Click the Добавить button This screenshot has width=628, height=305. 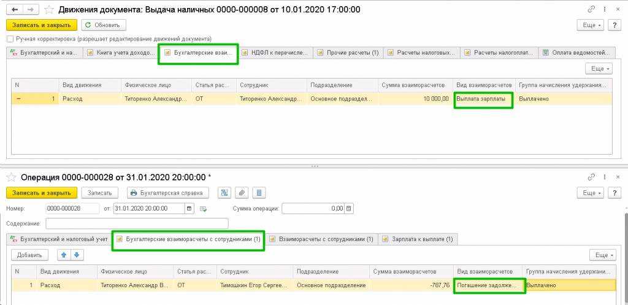[x=29, y=255]
